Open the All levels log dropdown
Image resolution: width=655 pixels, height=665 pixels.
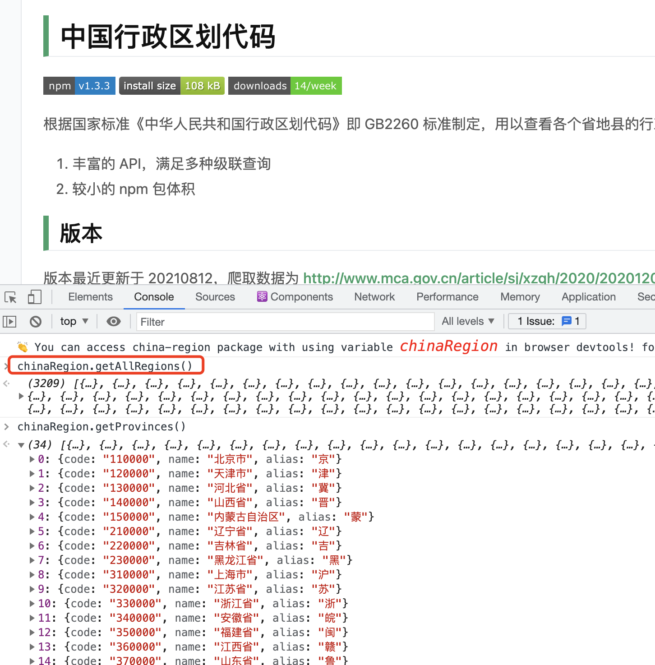(x=468, y=321)
